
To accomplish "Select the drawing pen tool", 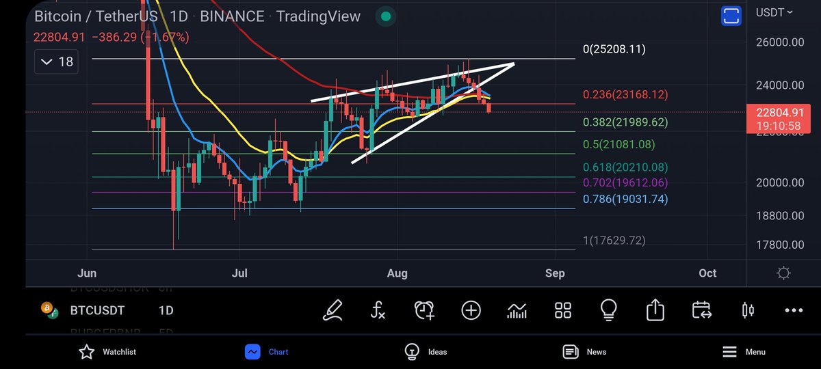I will [333, 310].
